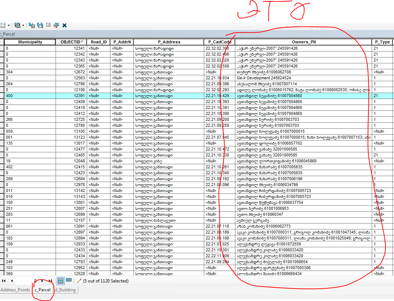The height and width of the screenshot is (301, 394).
Task: Click the Select By Attributes icon
Action: (32, 25)
